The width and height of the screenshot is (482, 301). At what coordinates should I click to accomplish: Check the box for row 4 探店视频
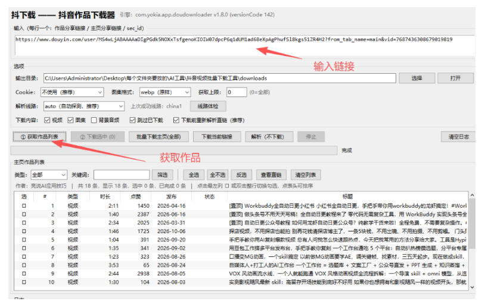click(24, 231)
